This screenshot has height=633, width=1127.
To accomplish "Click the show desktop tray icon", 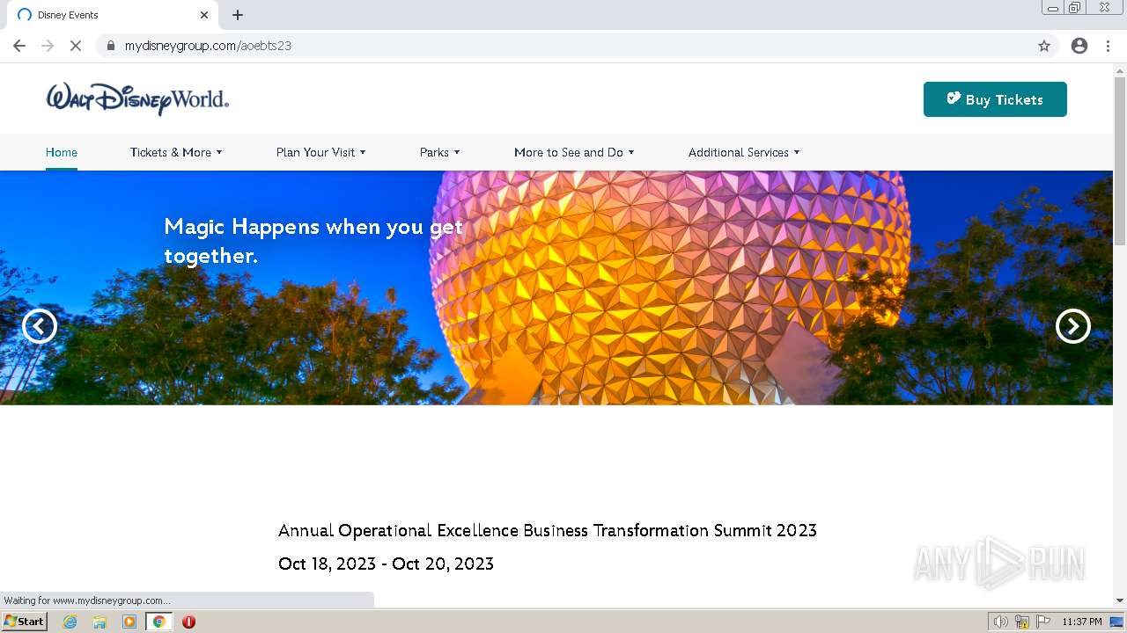I will 1116,622.
